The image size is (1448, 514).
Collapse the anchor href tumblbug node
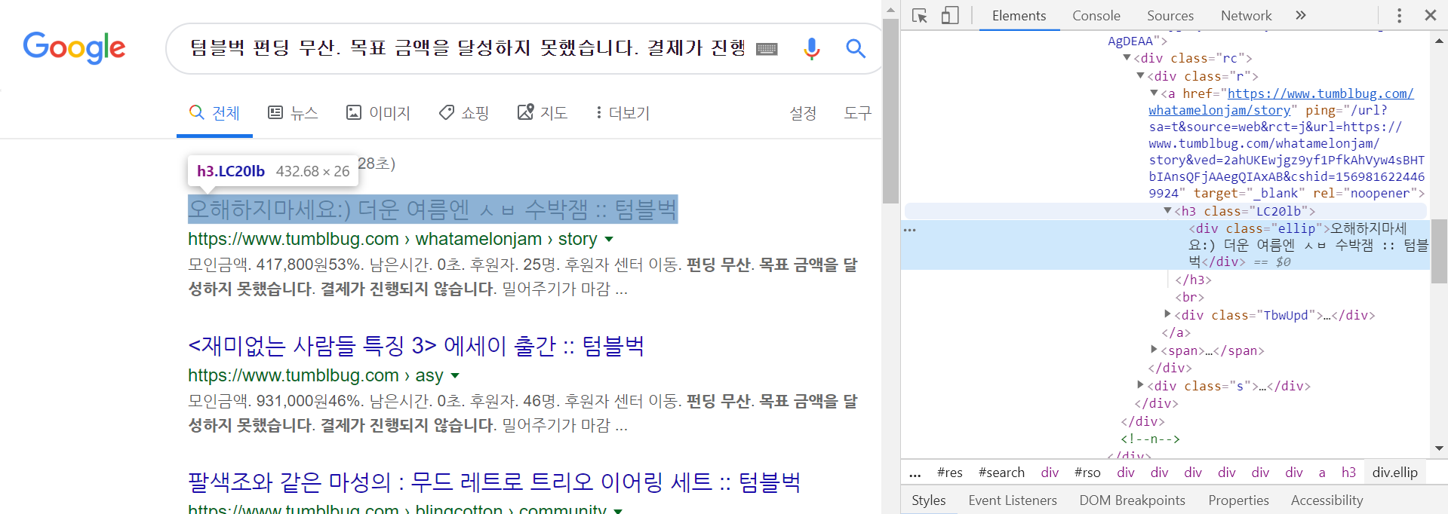point(1154,93)
